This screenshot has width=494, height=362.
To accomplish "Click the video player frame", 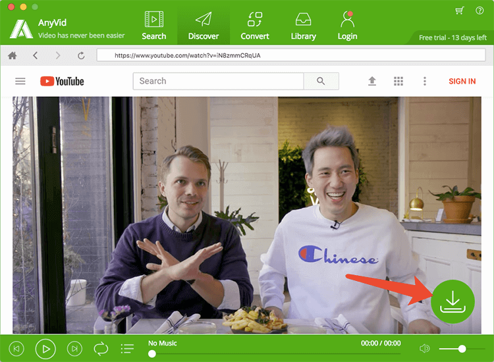I will click(247, 215).
